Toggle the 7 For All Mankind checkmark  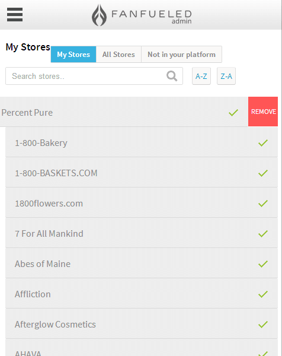click(263, 233)
